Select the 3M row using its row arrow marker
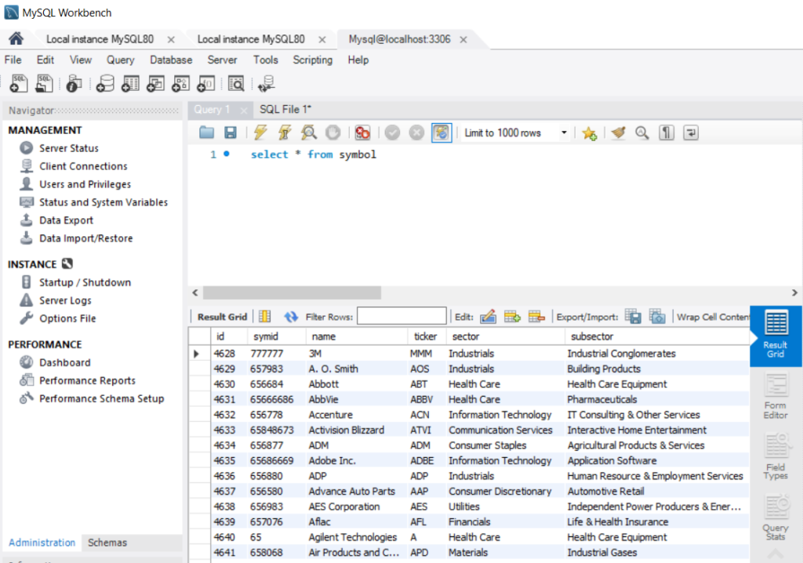 [197, 354]
